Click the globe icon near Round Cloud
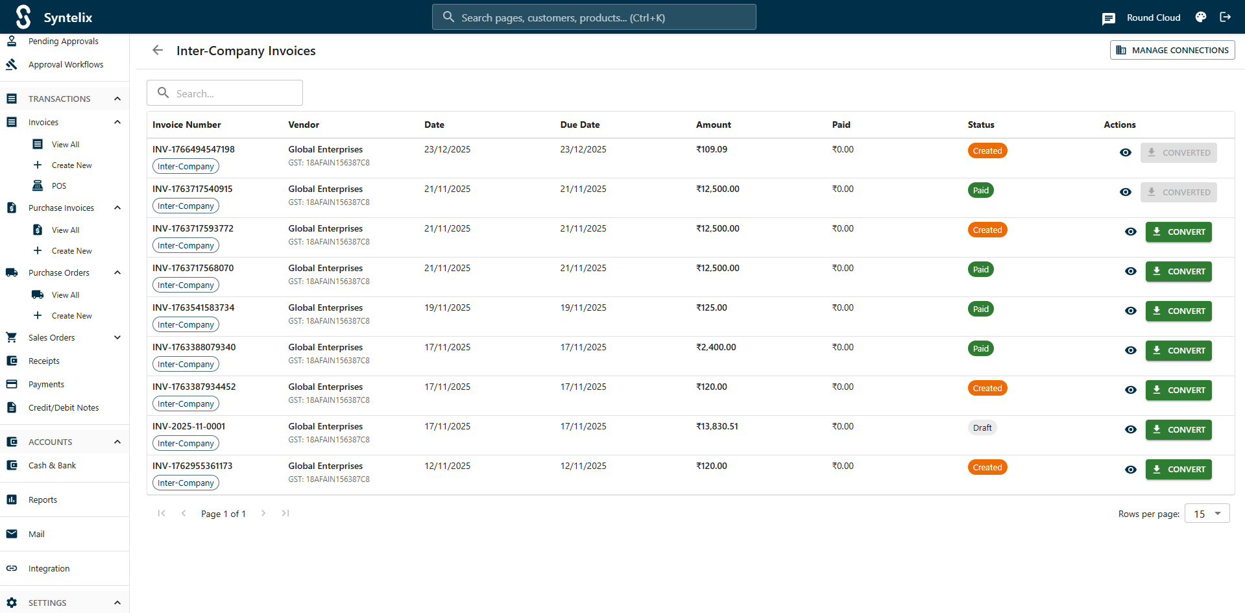Screen dimensions: 1245x613 [x=1200, y=17]
